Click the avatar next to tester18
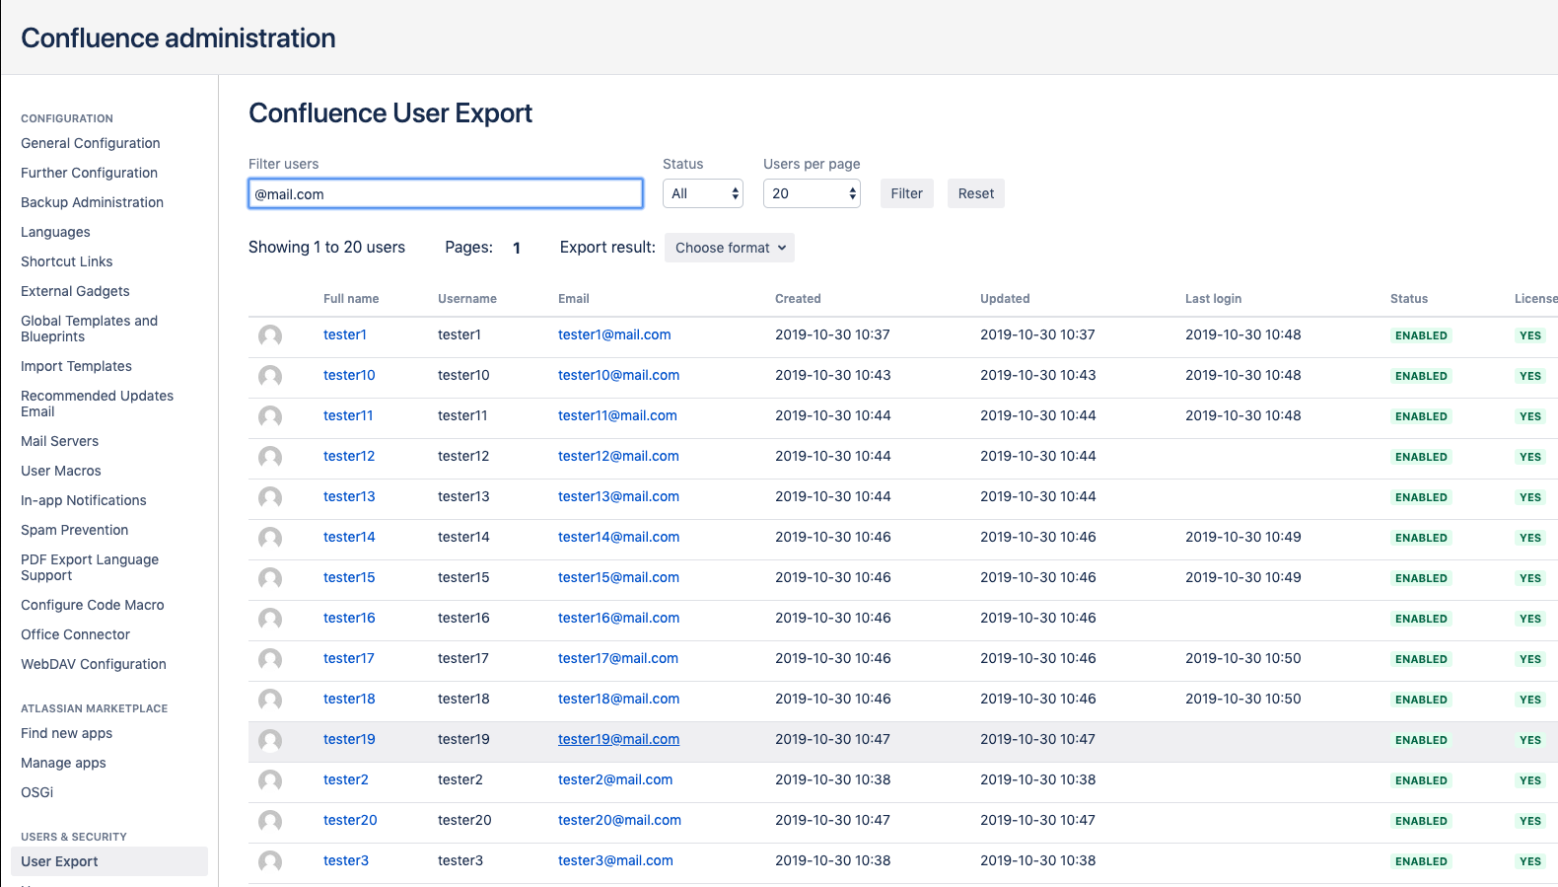The height and width of the screenshot is (887, 1558). click(x=270, y=700)
